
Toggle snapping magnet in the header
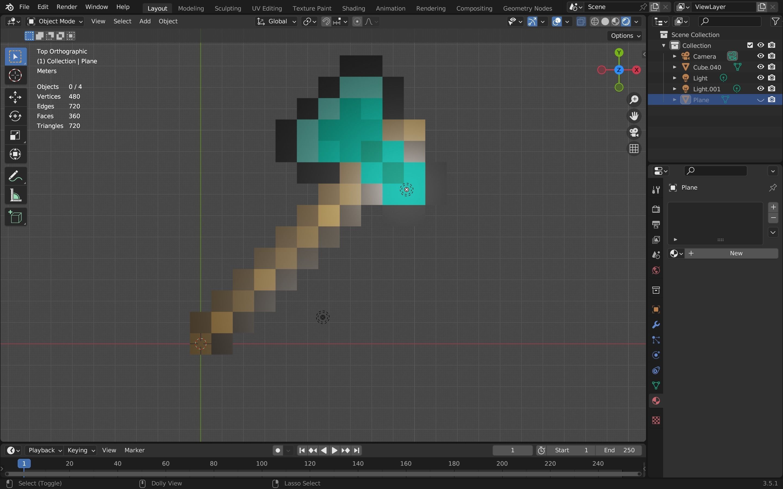pyautogui.click(x=326, y=21)
